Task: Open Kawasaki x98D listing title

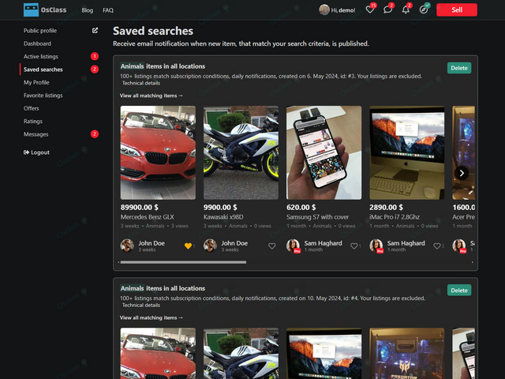Action: [223, 217]
